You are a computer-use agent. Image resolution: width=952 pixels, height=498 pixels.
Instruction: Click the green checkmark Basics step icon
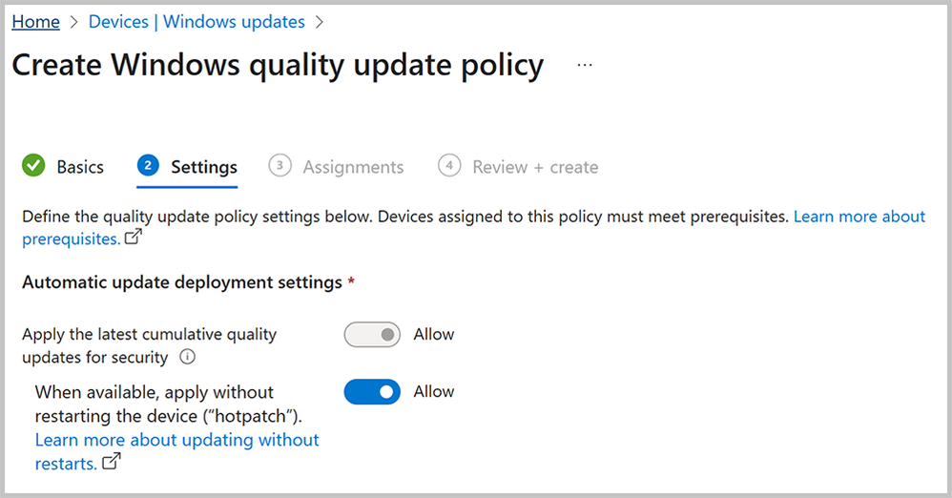click(x=33, y=166)
